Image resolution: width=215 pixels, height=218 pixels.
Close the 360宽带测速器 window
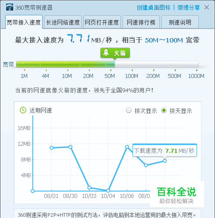click(x=207, y=7)
